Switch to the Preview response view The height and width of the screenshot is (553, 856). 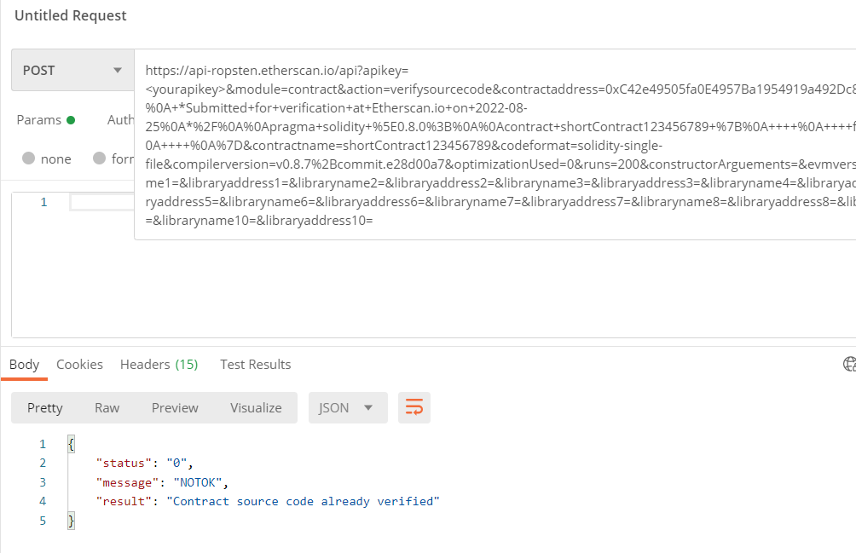175,407
